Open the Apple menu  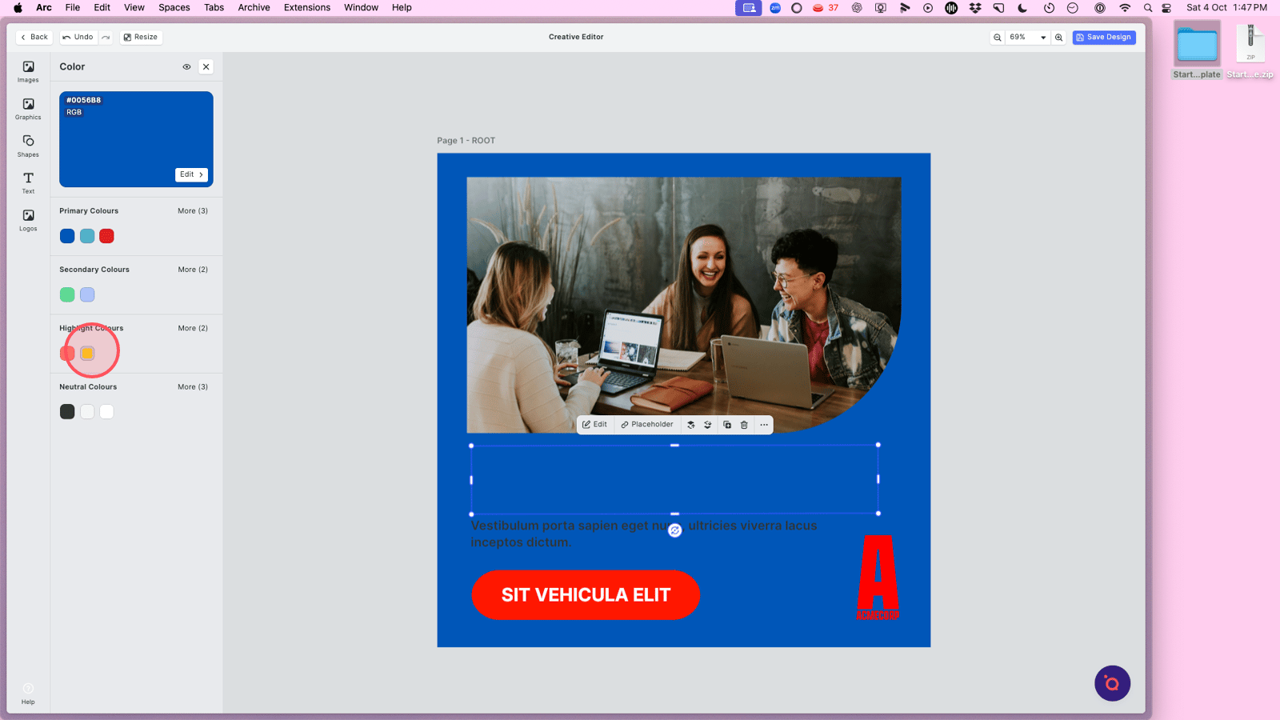coord(18,8)
